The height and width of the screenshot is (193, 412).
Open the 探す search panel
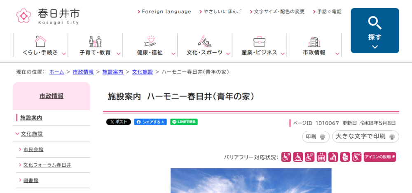tap(375, 30)
